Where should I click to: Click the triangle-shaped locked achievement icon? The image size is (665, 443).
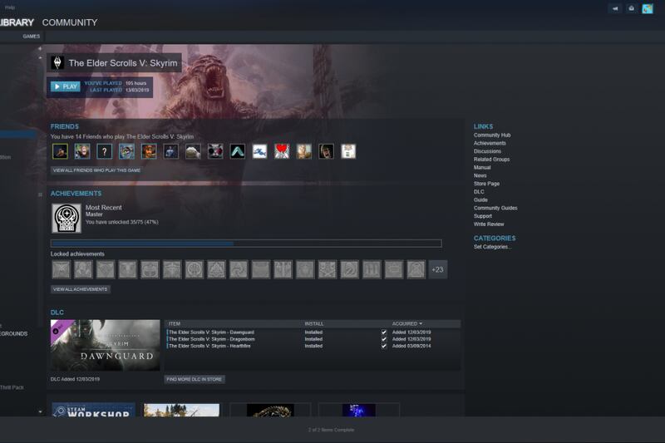point(216,269)
